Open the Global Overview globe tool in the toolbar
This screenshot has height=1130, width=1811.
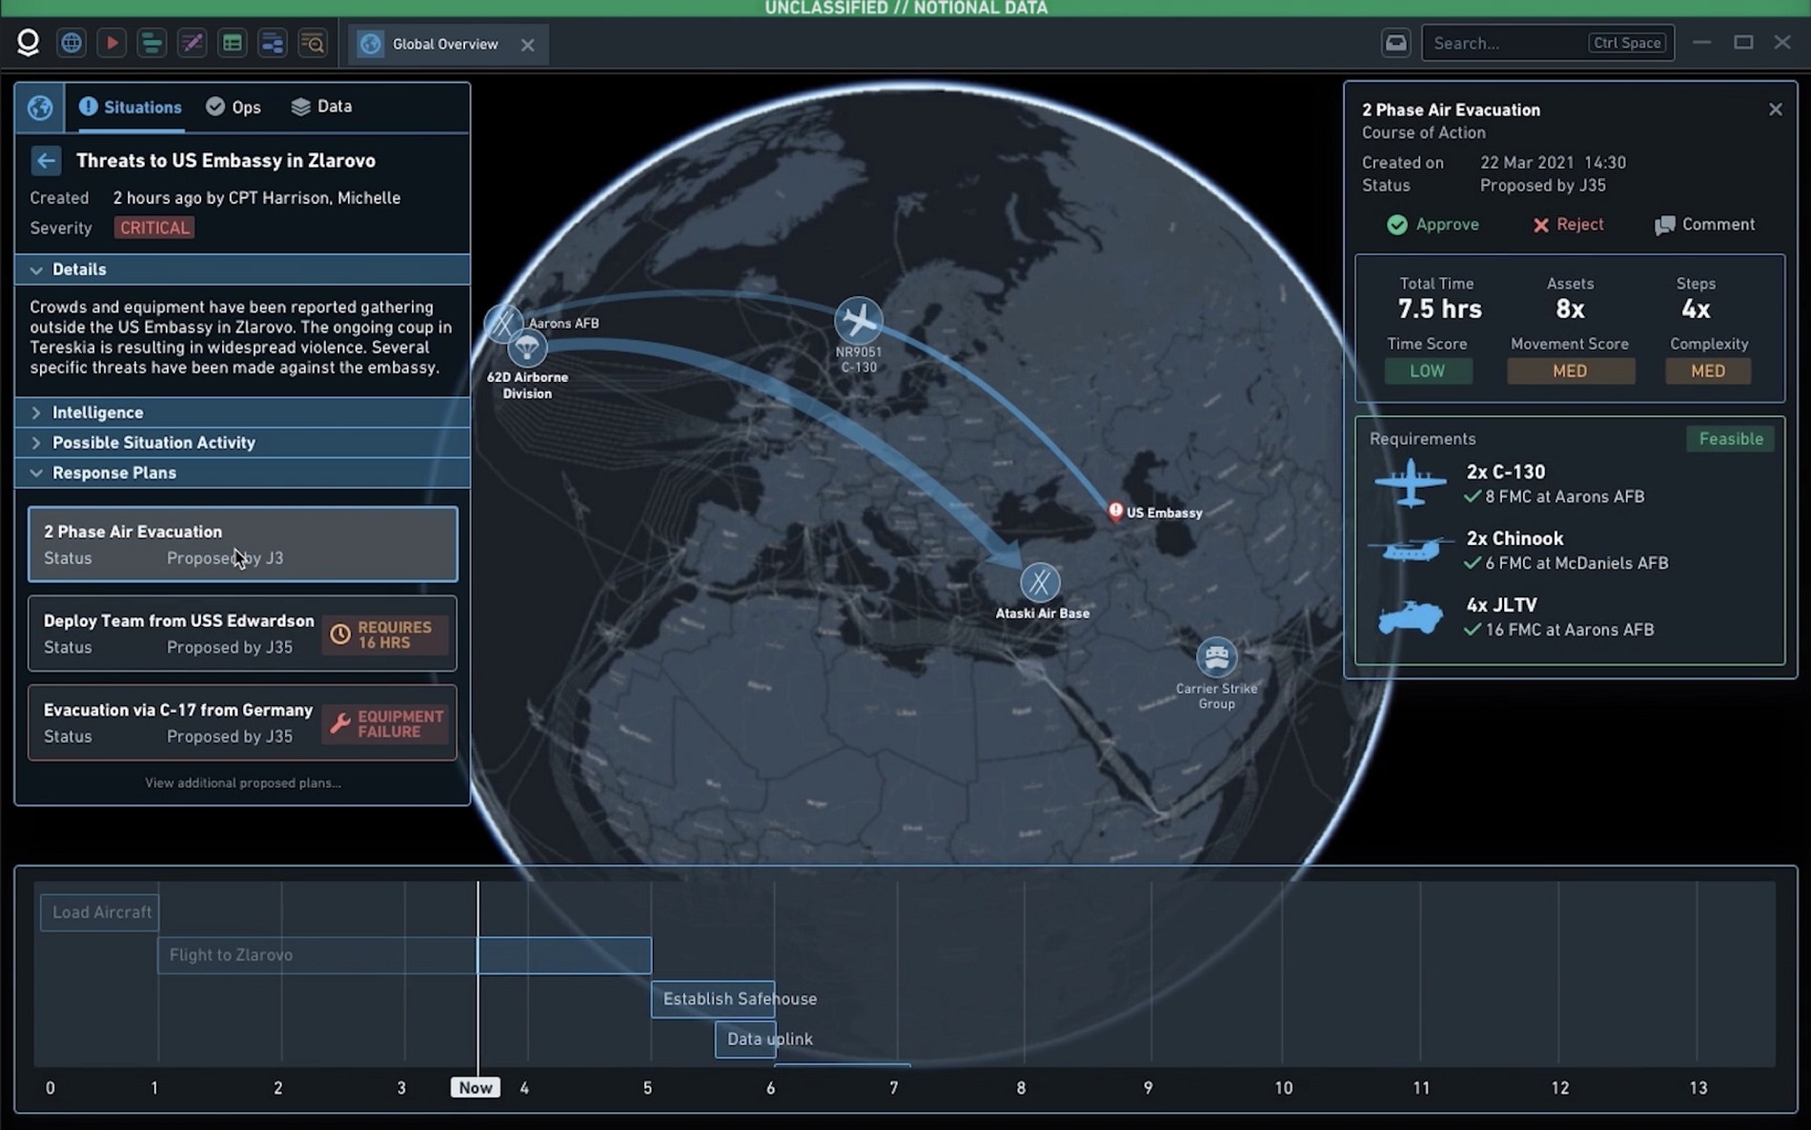pos(71,43)
